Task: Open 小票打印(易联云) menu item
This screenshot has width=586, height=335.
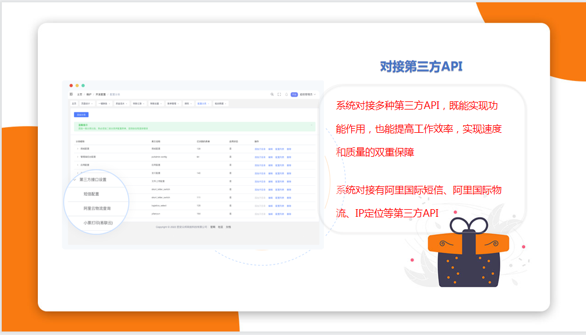Action: point(98,223)
